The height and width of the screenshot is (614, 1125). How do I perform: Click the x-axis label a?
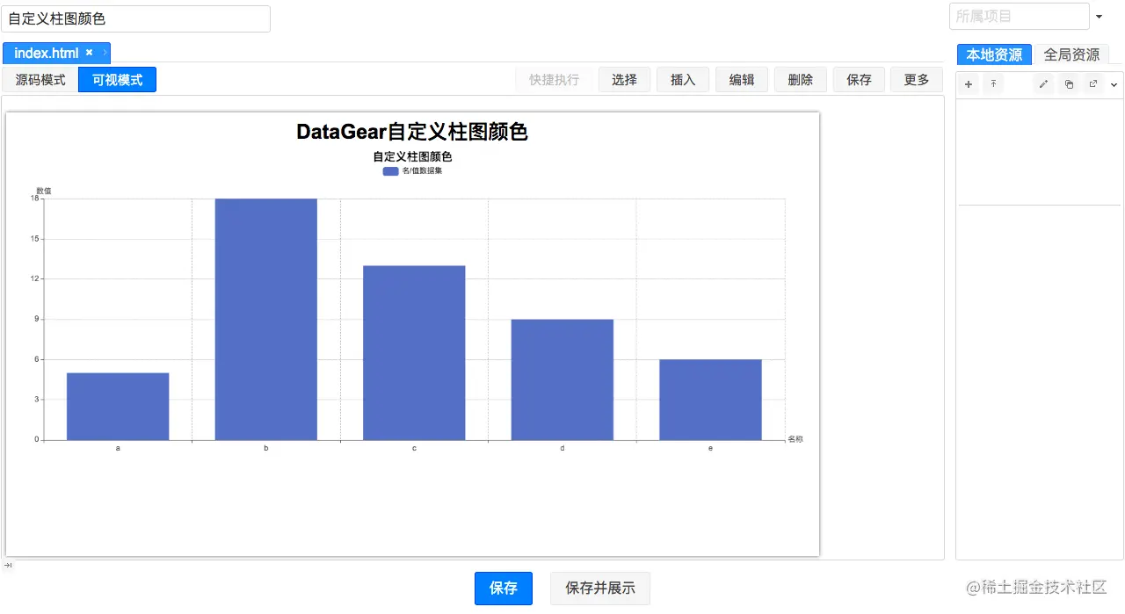click(x=118, y=448)
